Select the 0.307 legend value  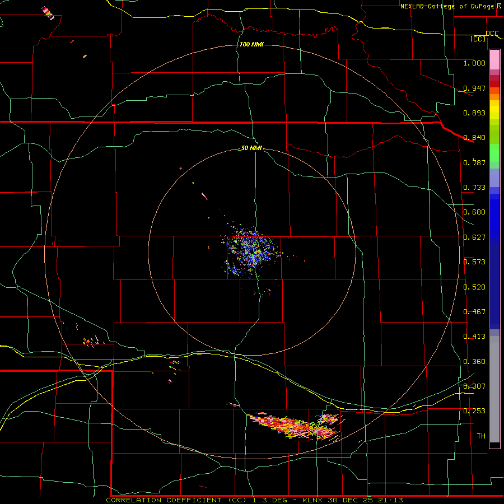[x=474, y=386]
